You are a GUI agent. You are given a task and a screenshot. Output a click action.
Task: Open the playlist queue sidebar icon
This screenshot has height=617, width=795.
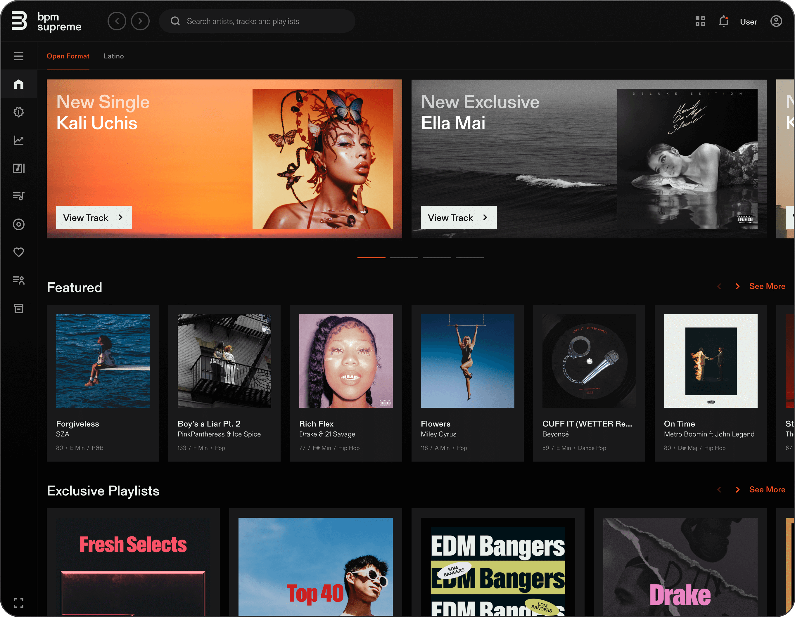[x=19, y=196]
